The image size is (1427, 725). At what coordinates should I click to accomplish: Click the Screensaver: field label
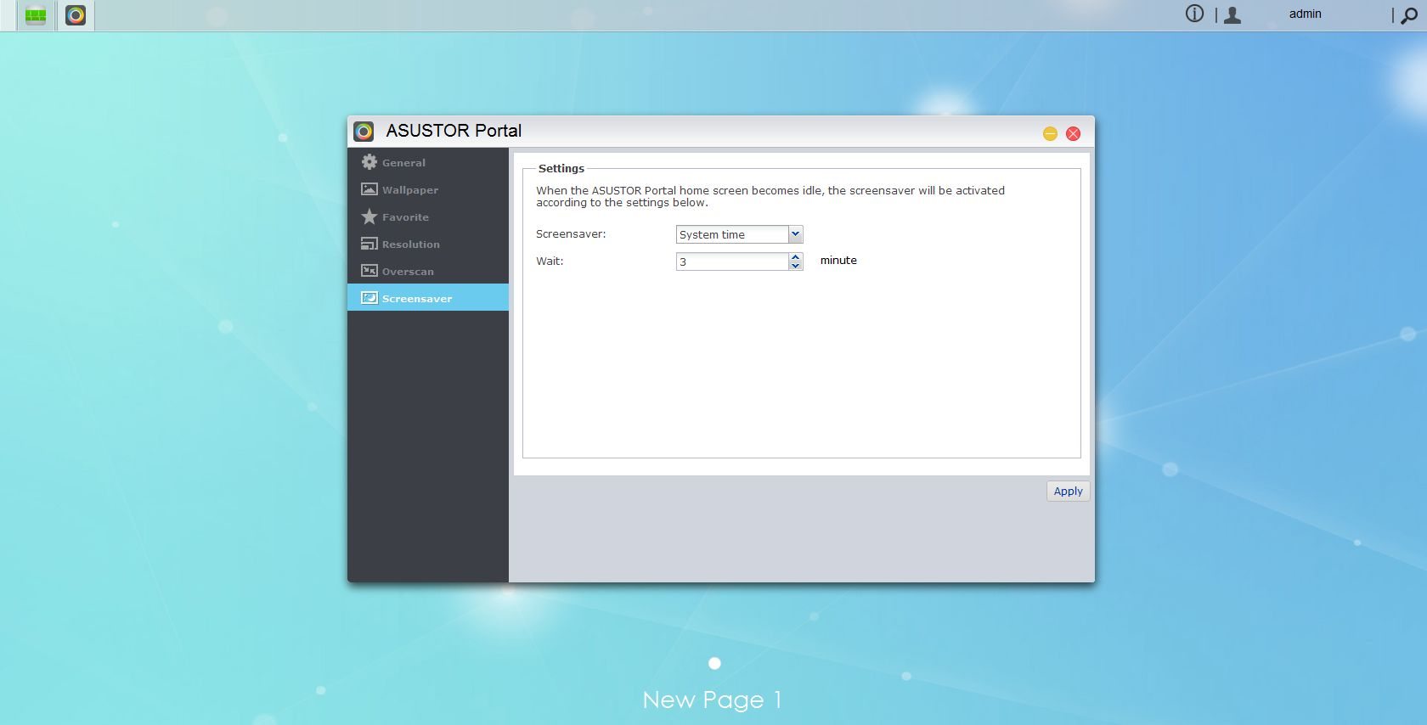point(571,233)
